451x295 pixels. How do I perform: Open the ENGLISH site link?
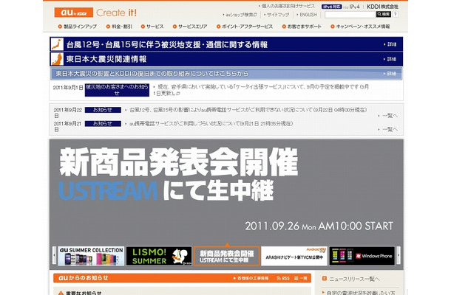click(x=307, y=15)
